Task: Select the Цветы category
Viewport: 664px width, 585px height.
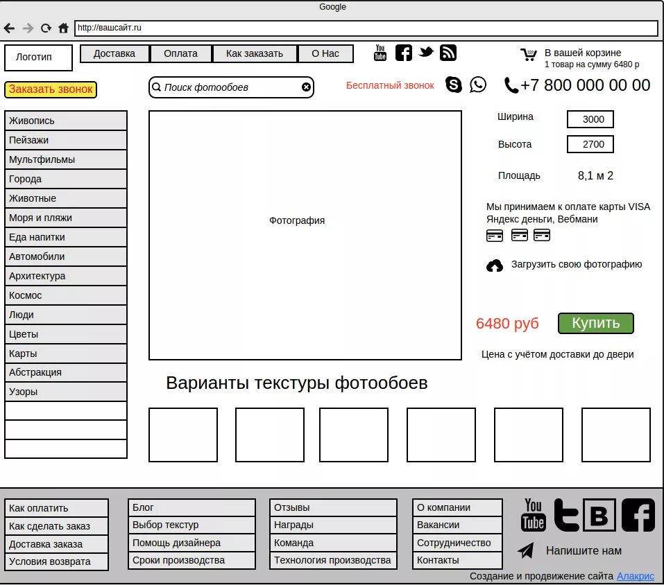Action: pyautogui.click(x=66, y=334)
